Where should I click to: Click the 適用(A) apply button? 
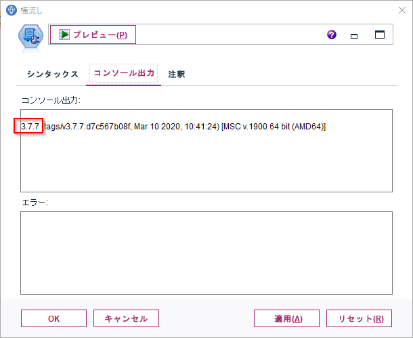(x=286, y=318)
